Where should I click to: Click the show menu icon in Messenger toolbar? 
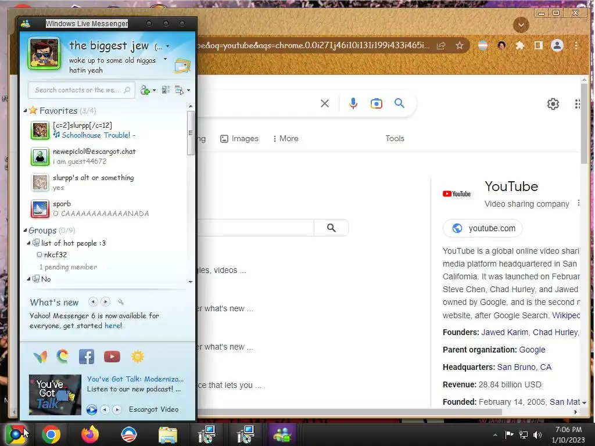(179, 90)
